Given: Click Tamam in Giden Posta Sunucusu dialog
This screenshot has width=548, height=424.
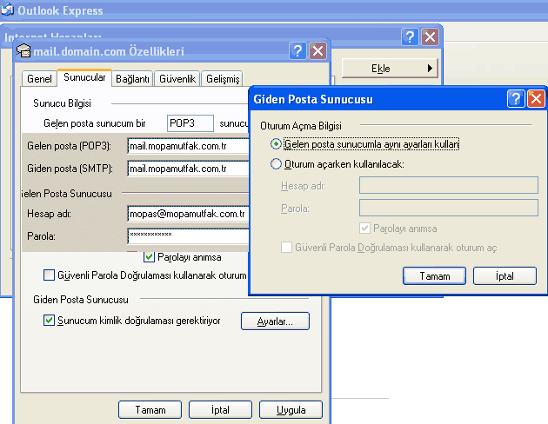Looking at the screenshot, I should (434, 276).
